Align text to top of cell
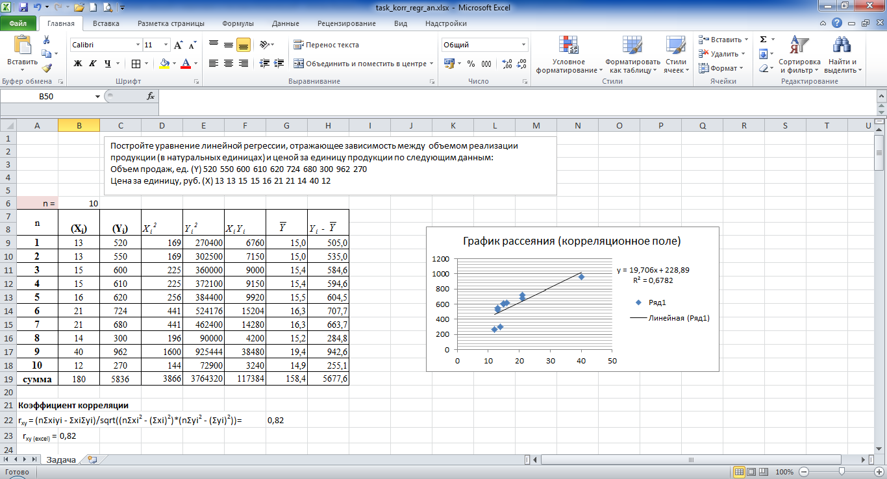887x479 pixels. pyautogui.click(x=214, y=45)
